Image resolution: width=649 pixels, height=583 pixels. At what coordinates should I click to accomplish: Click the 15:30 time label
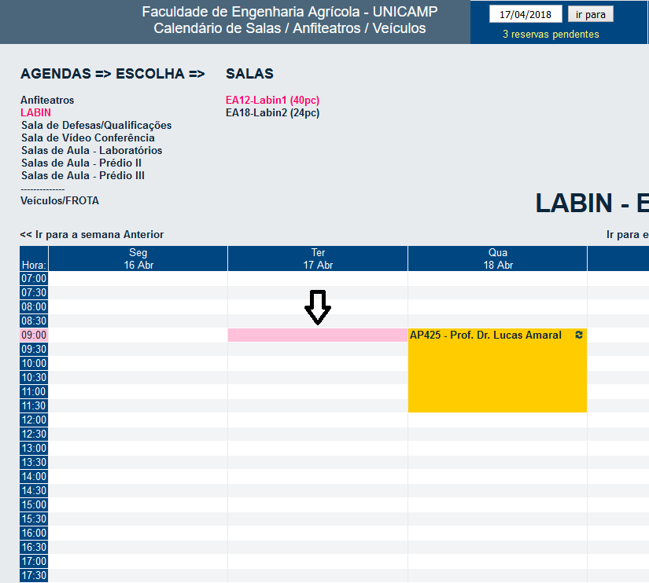click(34, 519)
